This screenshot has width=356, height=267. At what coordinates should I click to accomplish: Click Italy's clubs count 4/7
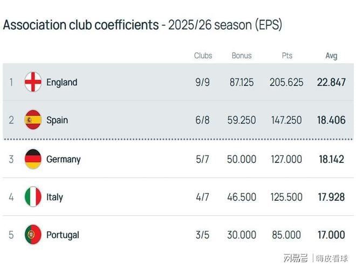[202, 197]
